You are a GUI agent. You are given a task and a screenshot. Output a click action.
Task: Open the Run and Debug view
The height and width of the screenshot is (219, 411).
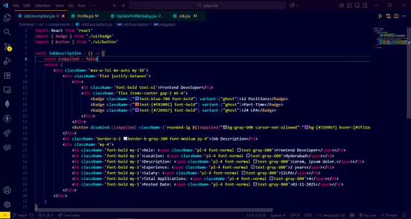click(x=7, y=61)
